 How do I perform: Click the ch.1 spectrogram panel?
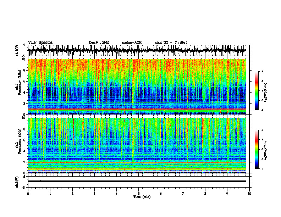[137, 87]
